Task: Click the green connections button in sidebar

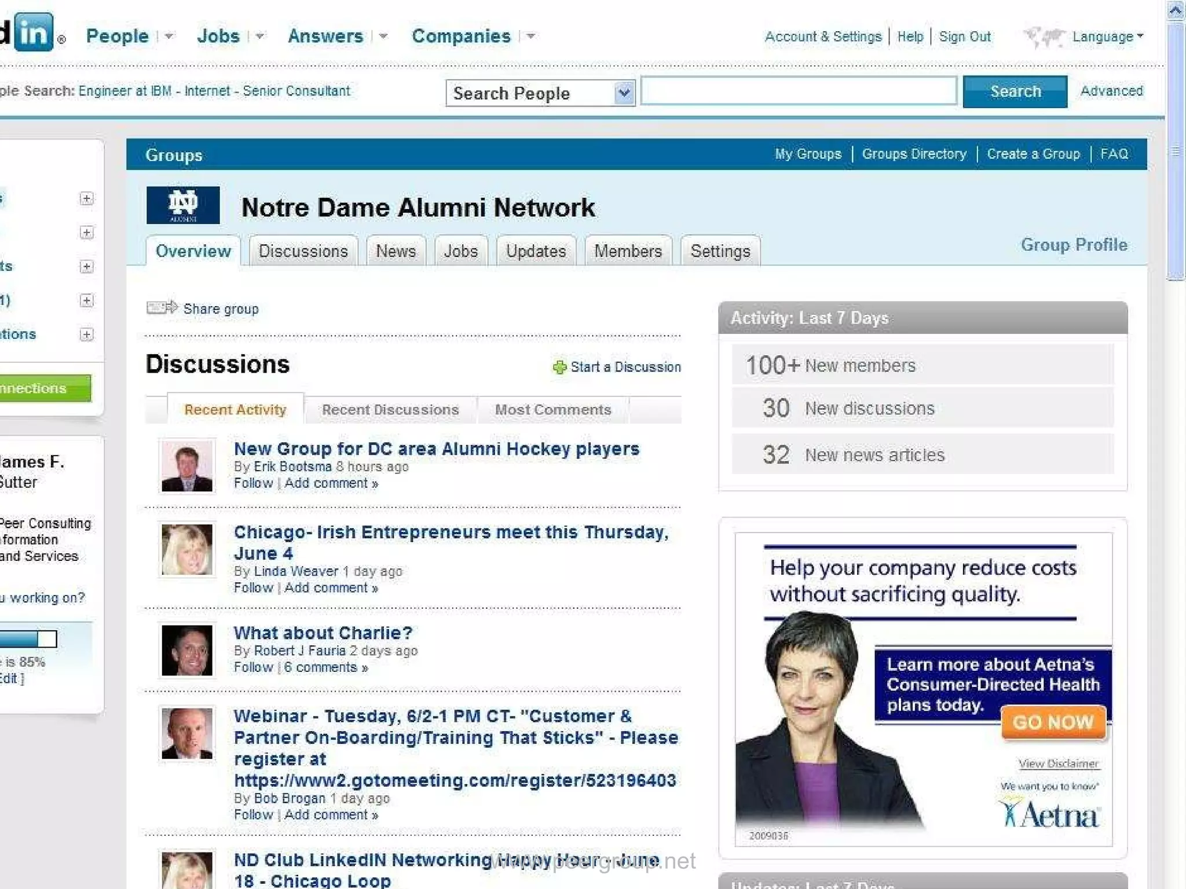Action: coord(45,388)
